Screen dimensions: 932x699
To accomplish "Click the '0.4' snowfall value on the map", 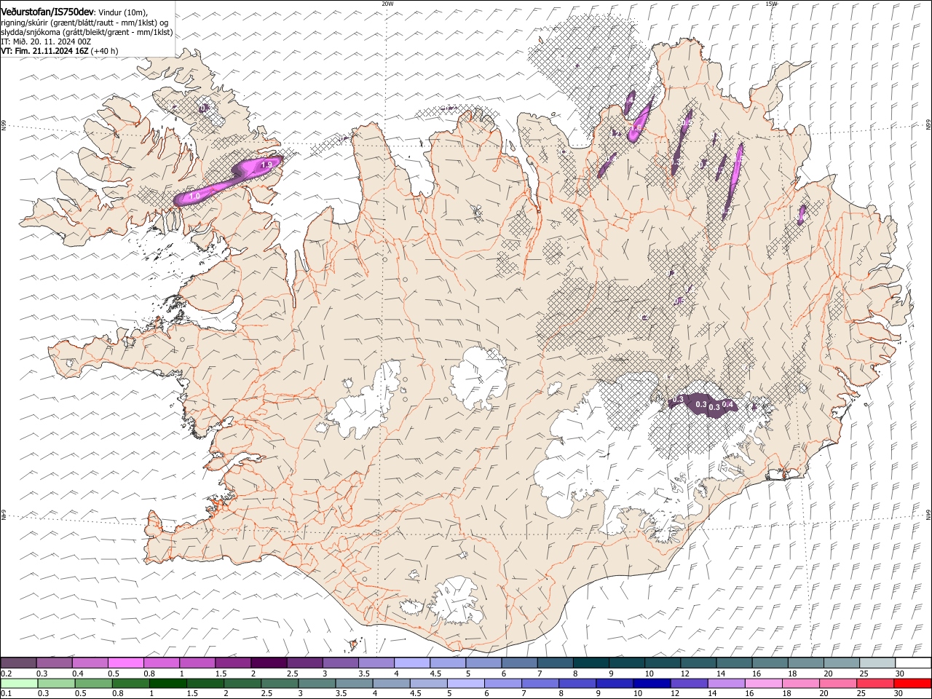I will 727,405.
